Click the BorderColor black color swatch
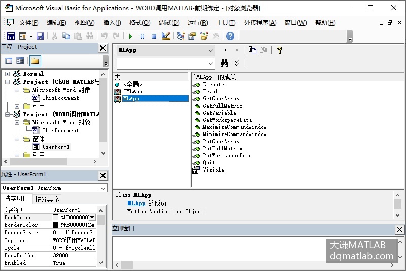The width and height of the screenshot is (406, 271). click(55, 225)
